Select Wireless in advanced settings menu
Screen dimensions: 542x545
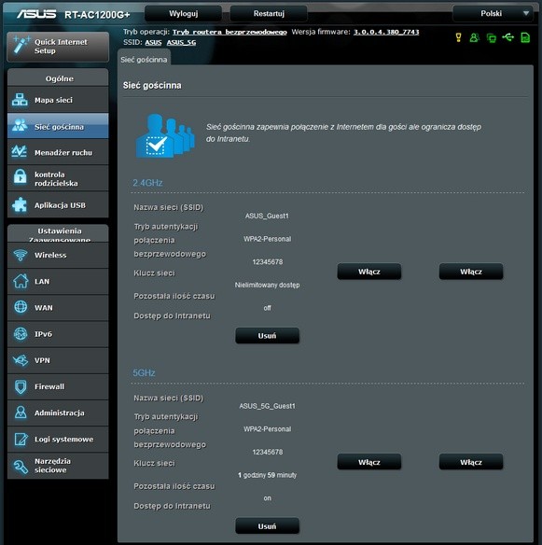[58, 255]
